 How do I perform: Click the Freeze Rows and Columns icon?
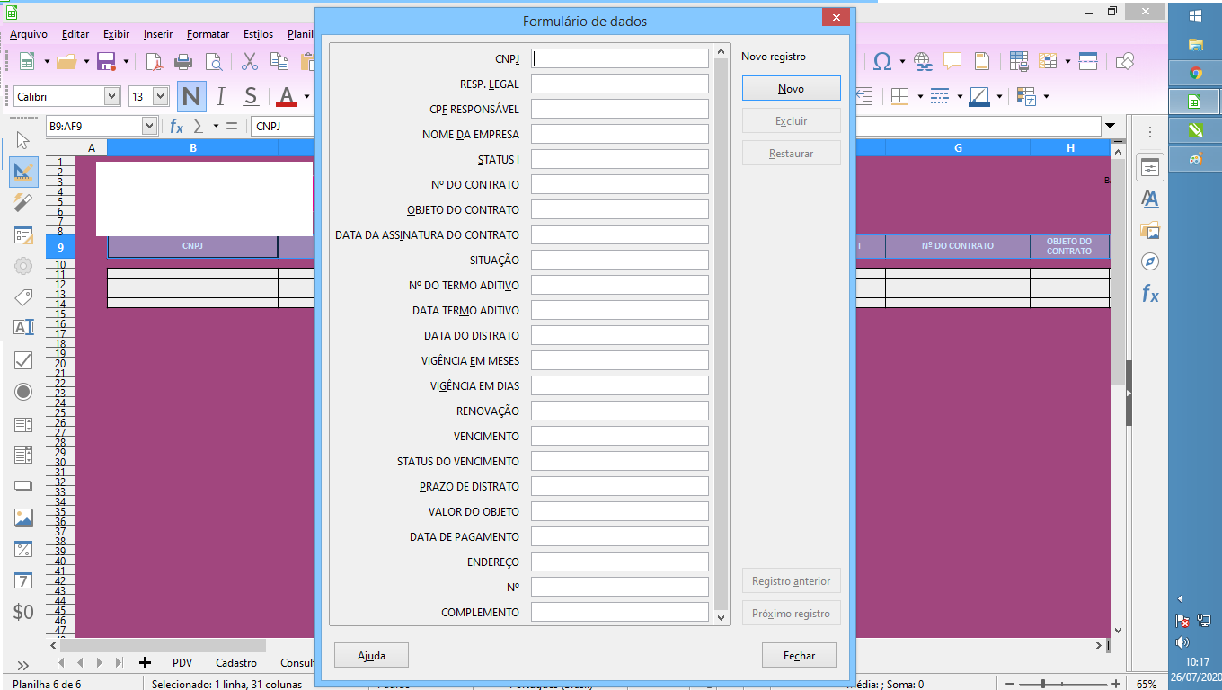[x=1048, y=61]
